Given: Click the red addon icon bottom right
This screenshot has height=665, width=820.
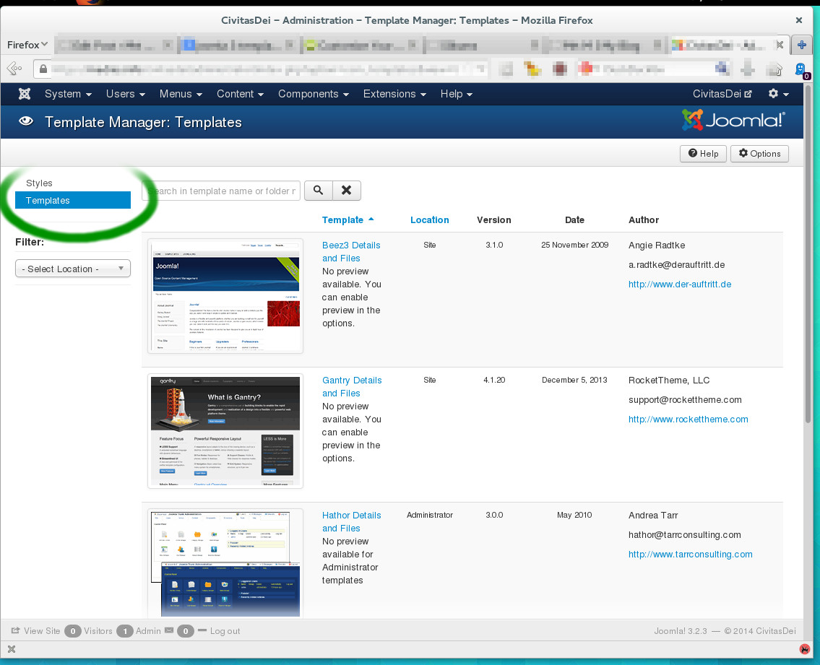Looking at the screenshot, I should (x=804, y=649).
